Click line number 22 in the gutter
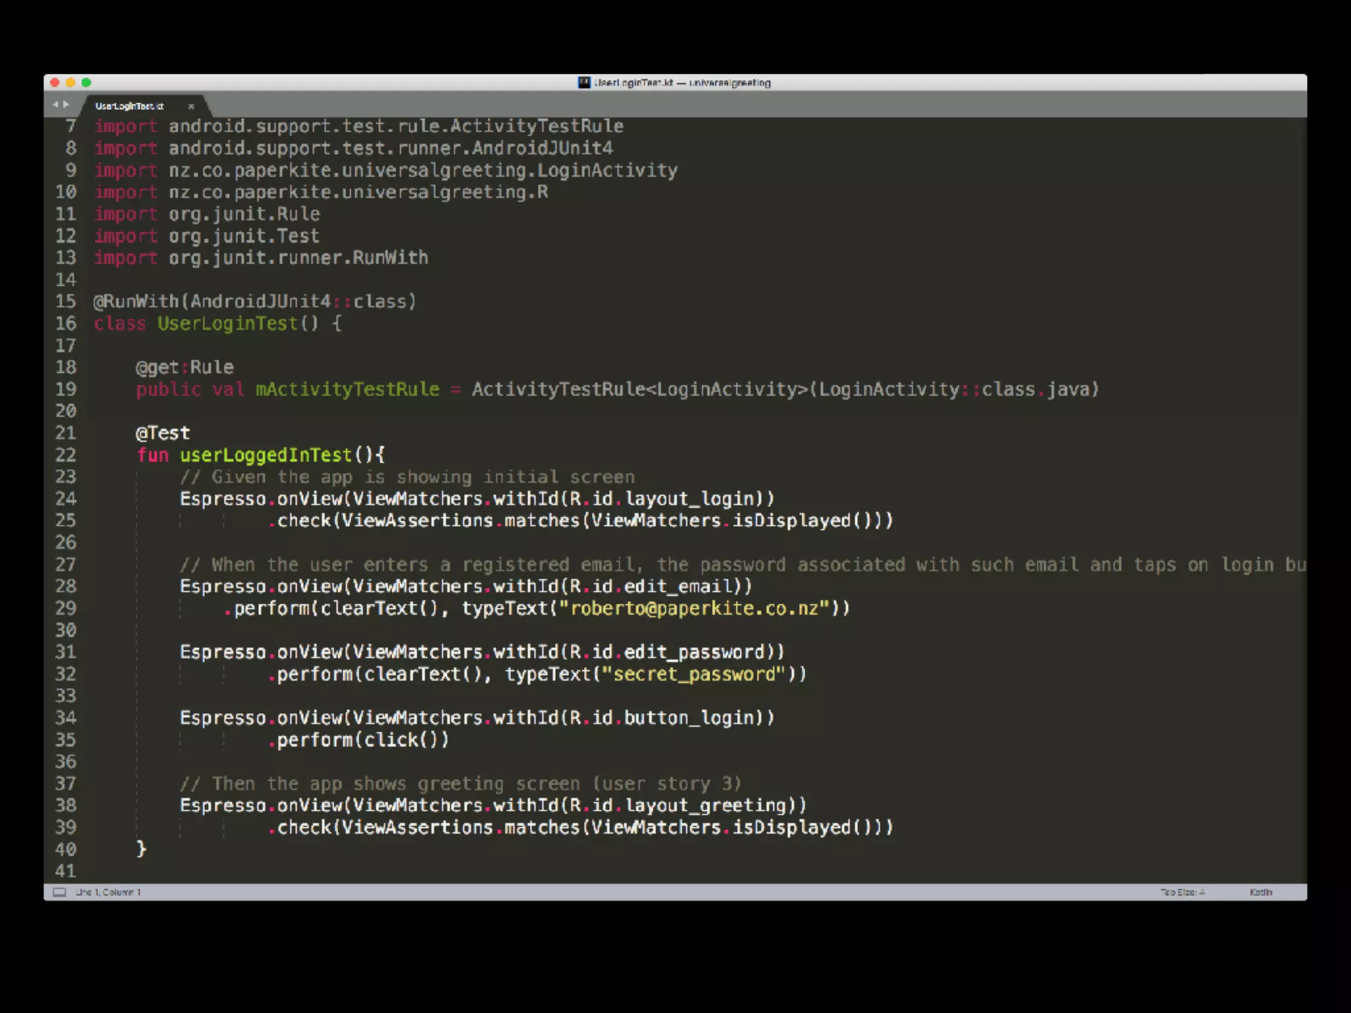1351x1013 pixels. (x=65, y=455)
